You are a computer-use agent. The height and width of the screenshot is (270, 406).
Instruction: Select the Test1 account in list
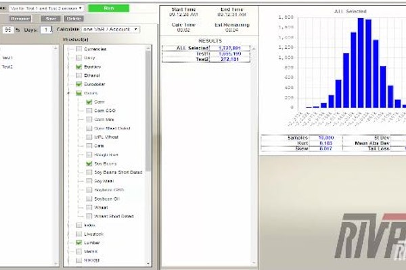coord(8,58)
